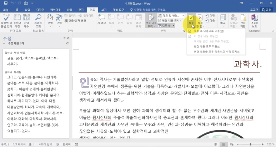Click the tell me 수행할 작업 search box
276x147 pixels.
click(148, 10)
